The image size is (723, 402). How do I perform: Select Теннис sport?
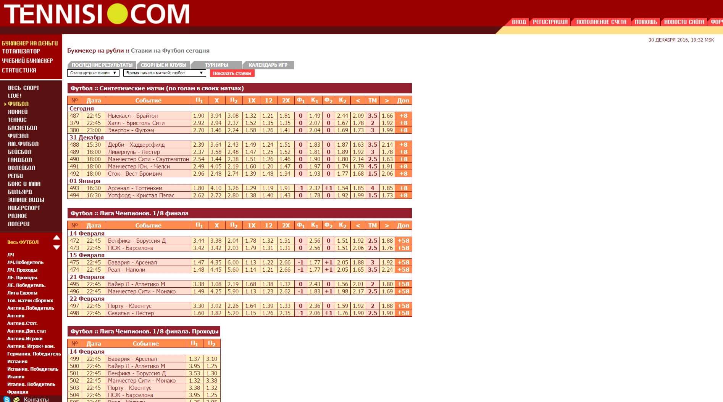click(17, 120)
